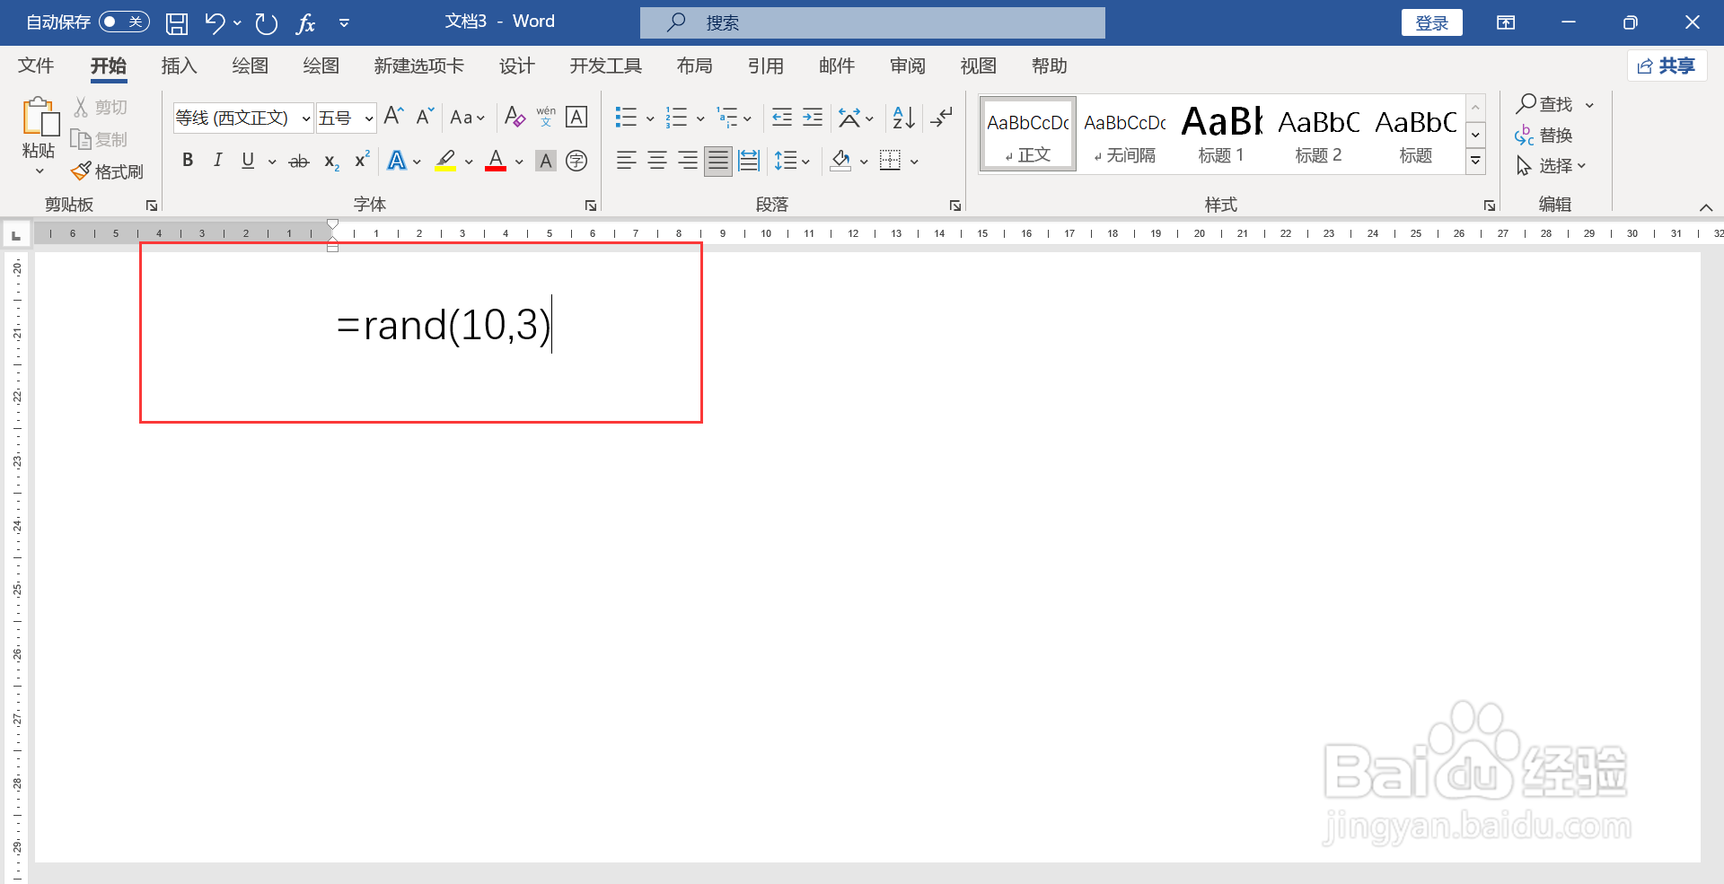This screenshot has height=884, width=1724.
Task: Decrease indent icon
Action: tap(782, 117)
